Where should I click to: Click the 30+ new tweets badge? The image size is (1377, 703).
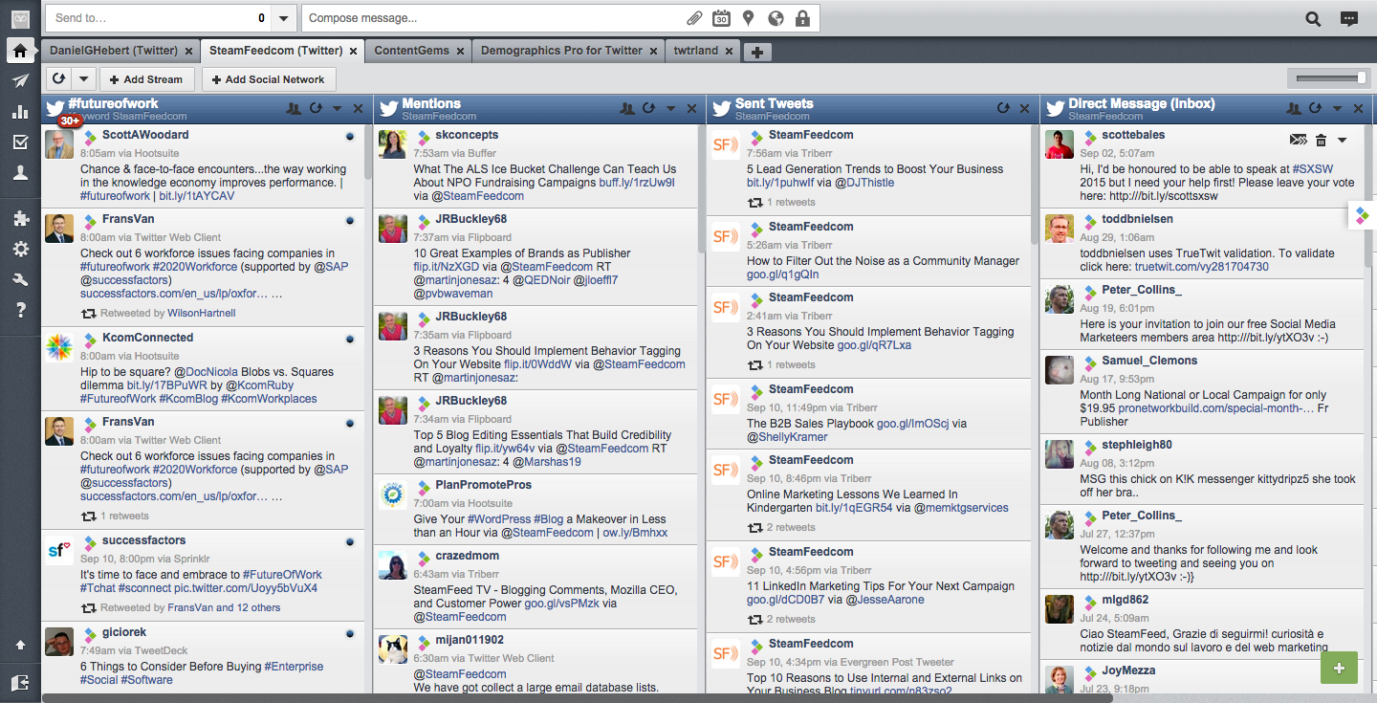71,121
